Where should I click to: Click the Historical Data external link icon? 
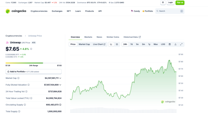point(140,37)
